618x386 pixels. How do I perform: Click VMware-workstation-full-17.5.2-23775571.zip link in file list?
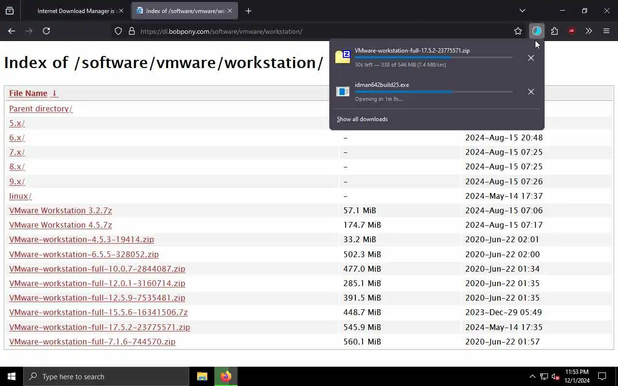[99, 327]
